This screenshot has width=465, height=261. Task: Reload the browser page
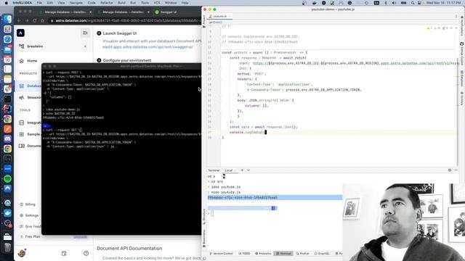[x=35, y=20]
